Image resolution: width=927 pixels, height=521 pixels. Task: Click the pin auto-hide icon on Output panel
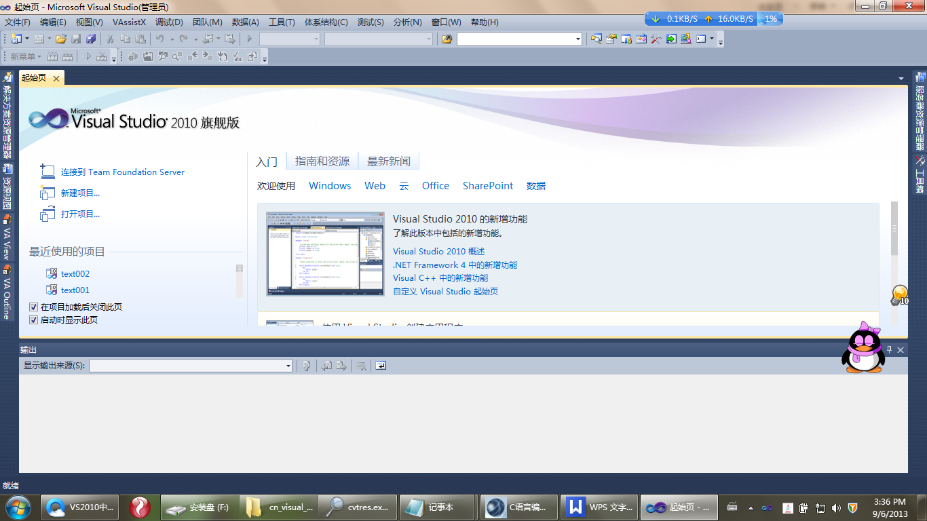[890, 349]
